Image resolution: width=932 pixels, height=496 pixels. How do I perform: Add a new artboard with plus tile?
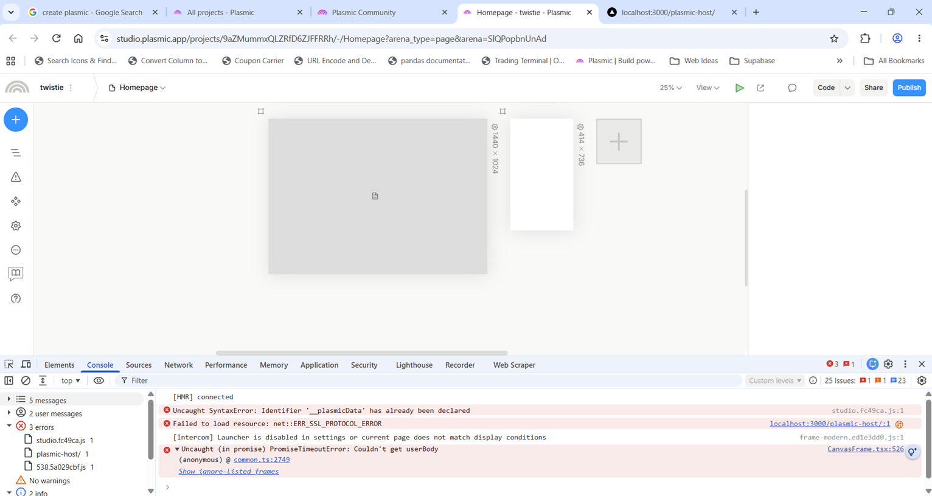point(619,142)
